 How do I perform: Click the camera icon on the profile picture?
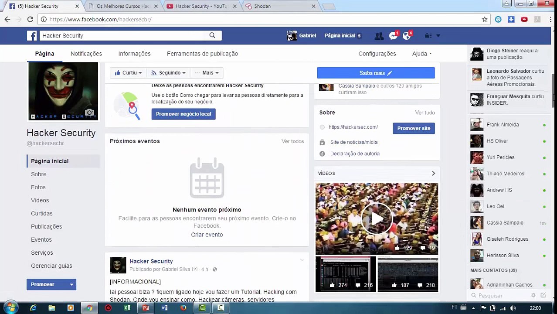pyautogui.click(x=89, y=113)
